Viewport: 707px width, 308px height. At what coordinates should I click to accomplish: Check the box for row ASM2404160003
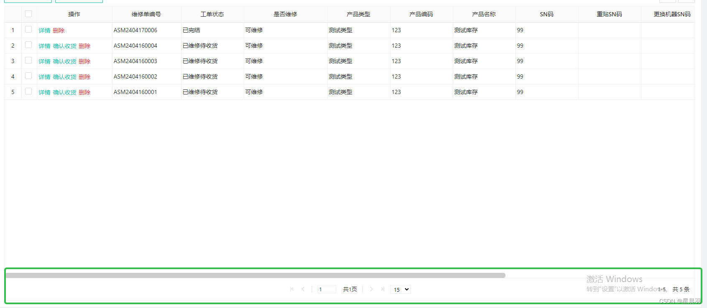tap(28, 60)
